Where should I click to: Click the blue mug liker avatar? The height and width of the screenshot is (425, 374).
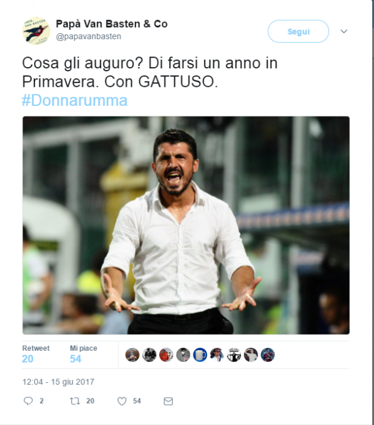200,355
